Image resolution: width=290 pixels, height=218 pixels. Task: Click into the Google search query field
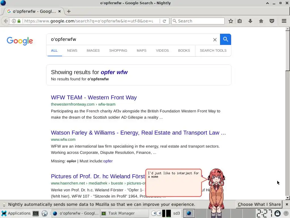click(x=129, y=39)
